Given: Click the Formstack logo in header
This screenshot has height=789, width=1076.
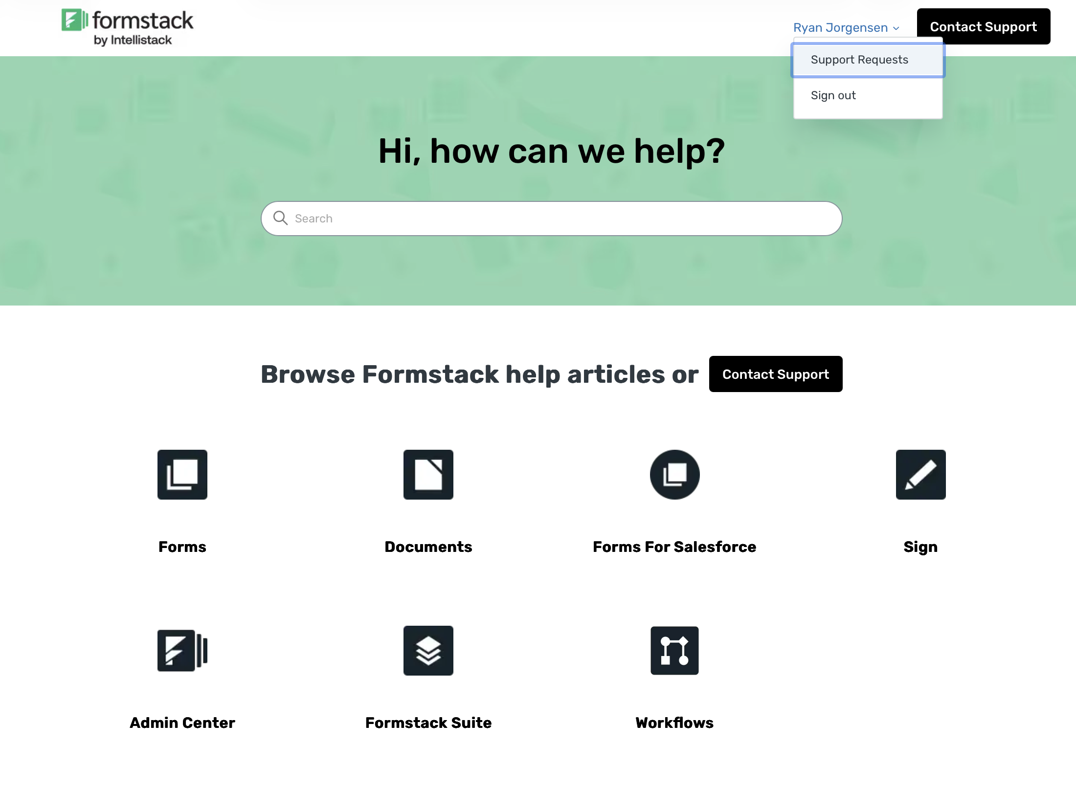Looking at the screenshot, I should [127, 27].
